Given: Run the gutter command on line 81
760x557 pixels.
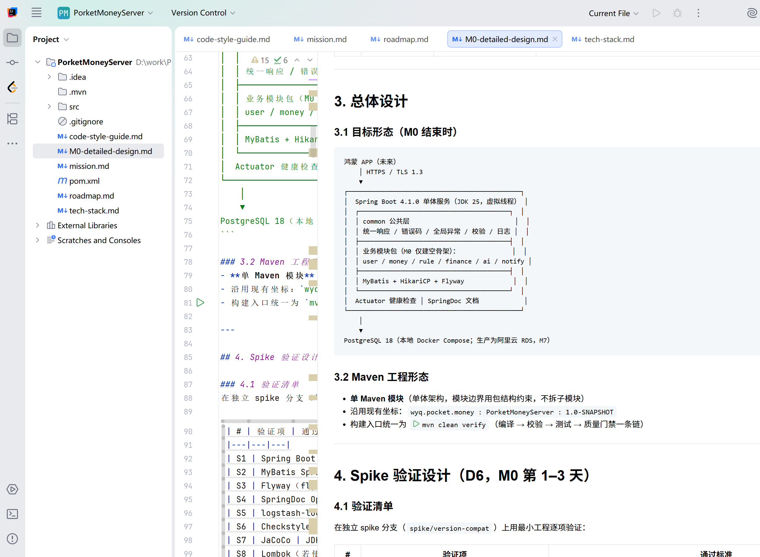Looking at the screenshot, I should [200, 302].
